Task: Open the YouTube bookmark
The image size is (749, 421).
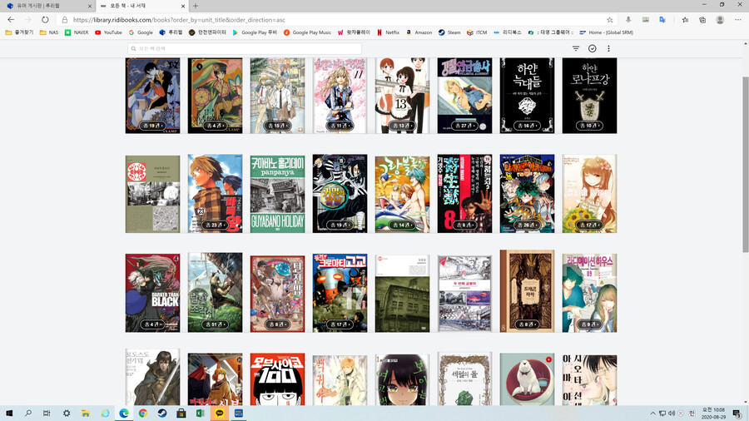Action: [108, 32]
